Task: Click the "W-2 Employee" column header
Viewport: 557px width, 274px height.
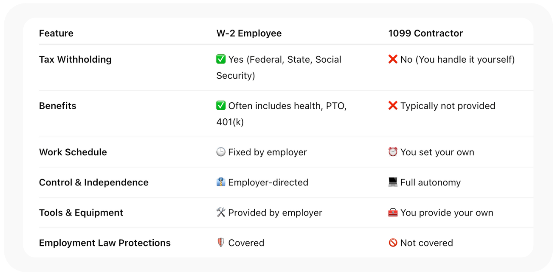Action: click(x=249, y=33)
